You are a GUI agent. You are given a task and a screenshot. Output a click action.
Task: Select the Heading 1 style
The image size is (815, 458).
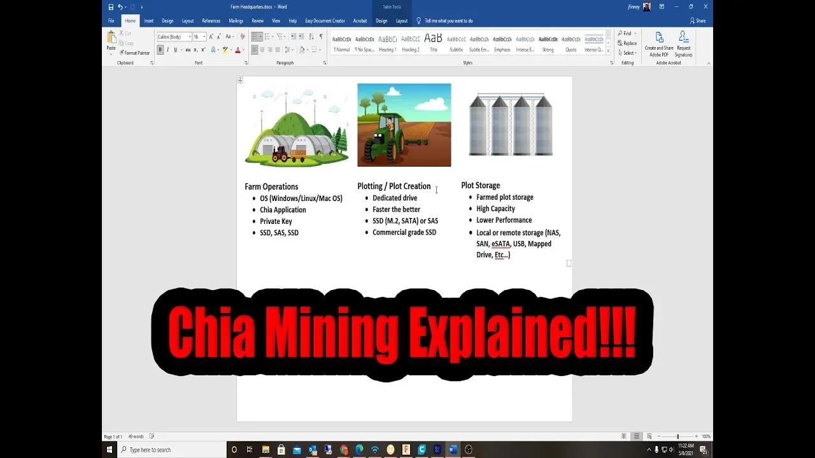387,43
